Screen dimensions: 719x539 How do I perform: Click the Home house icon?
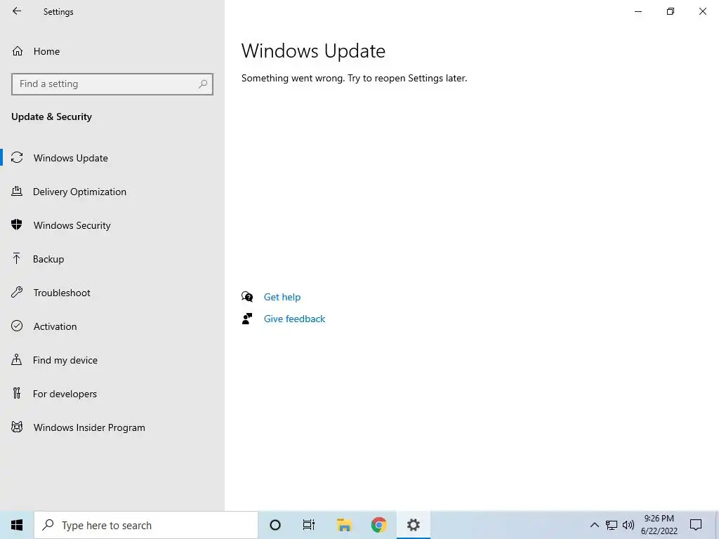pos(18,51)
